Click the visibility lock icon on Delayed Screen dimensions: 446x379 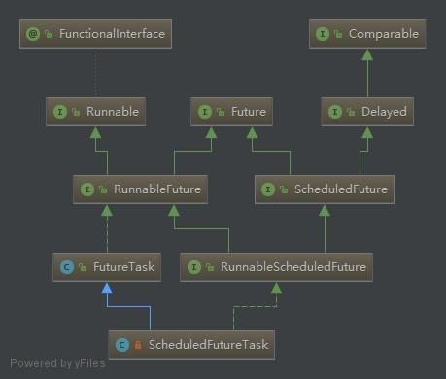coord(351,112)
